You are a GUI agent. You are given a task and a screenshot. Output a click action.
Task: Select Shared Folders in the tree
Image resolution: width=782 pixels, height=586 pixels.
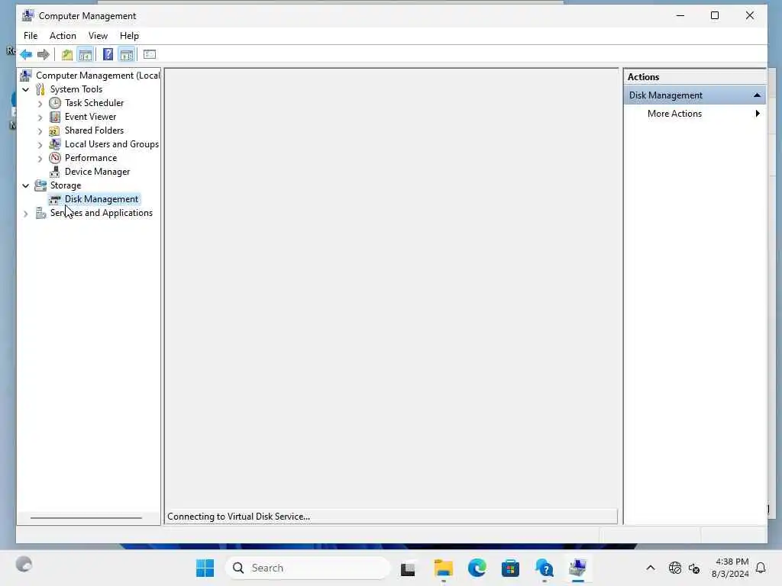(x=94, y=130)
